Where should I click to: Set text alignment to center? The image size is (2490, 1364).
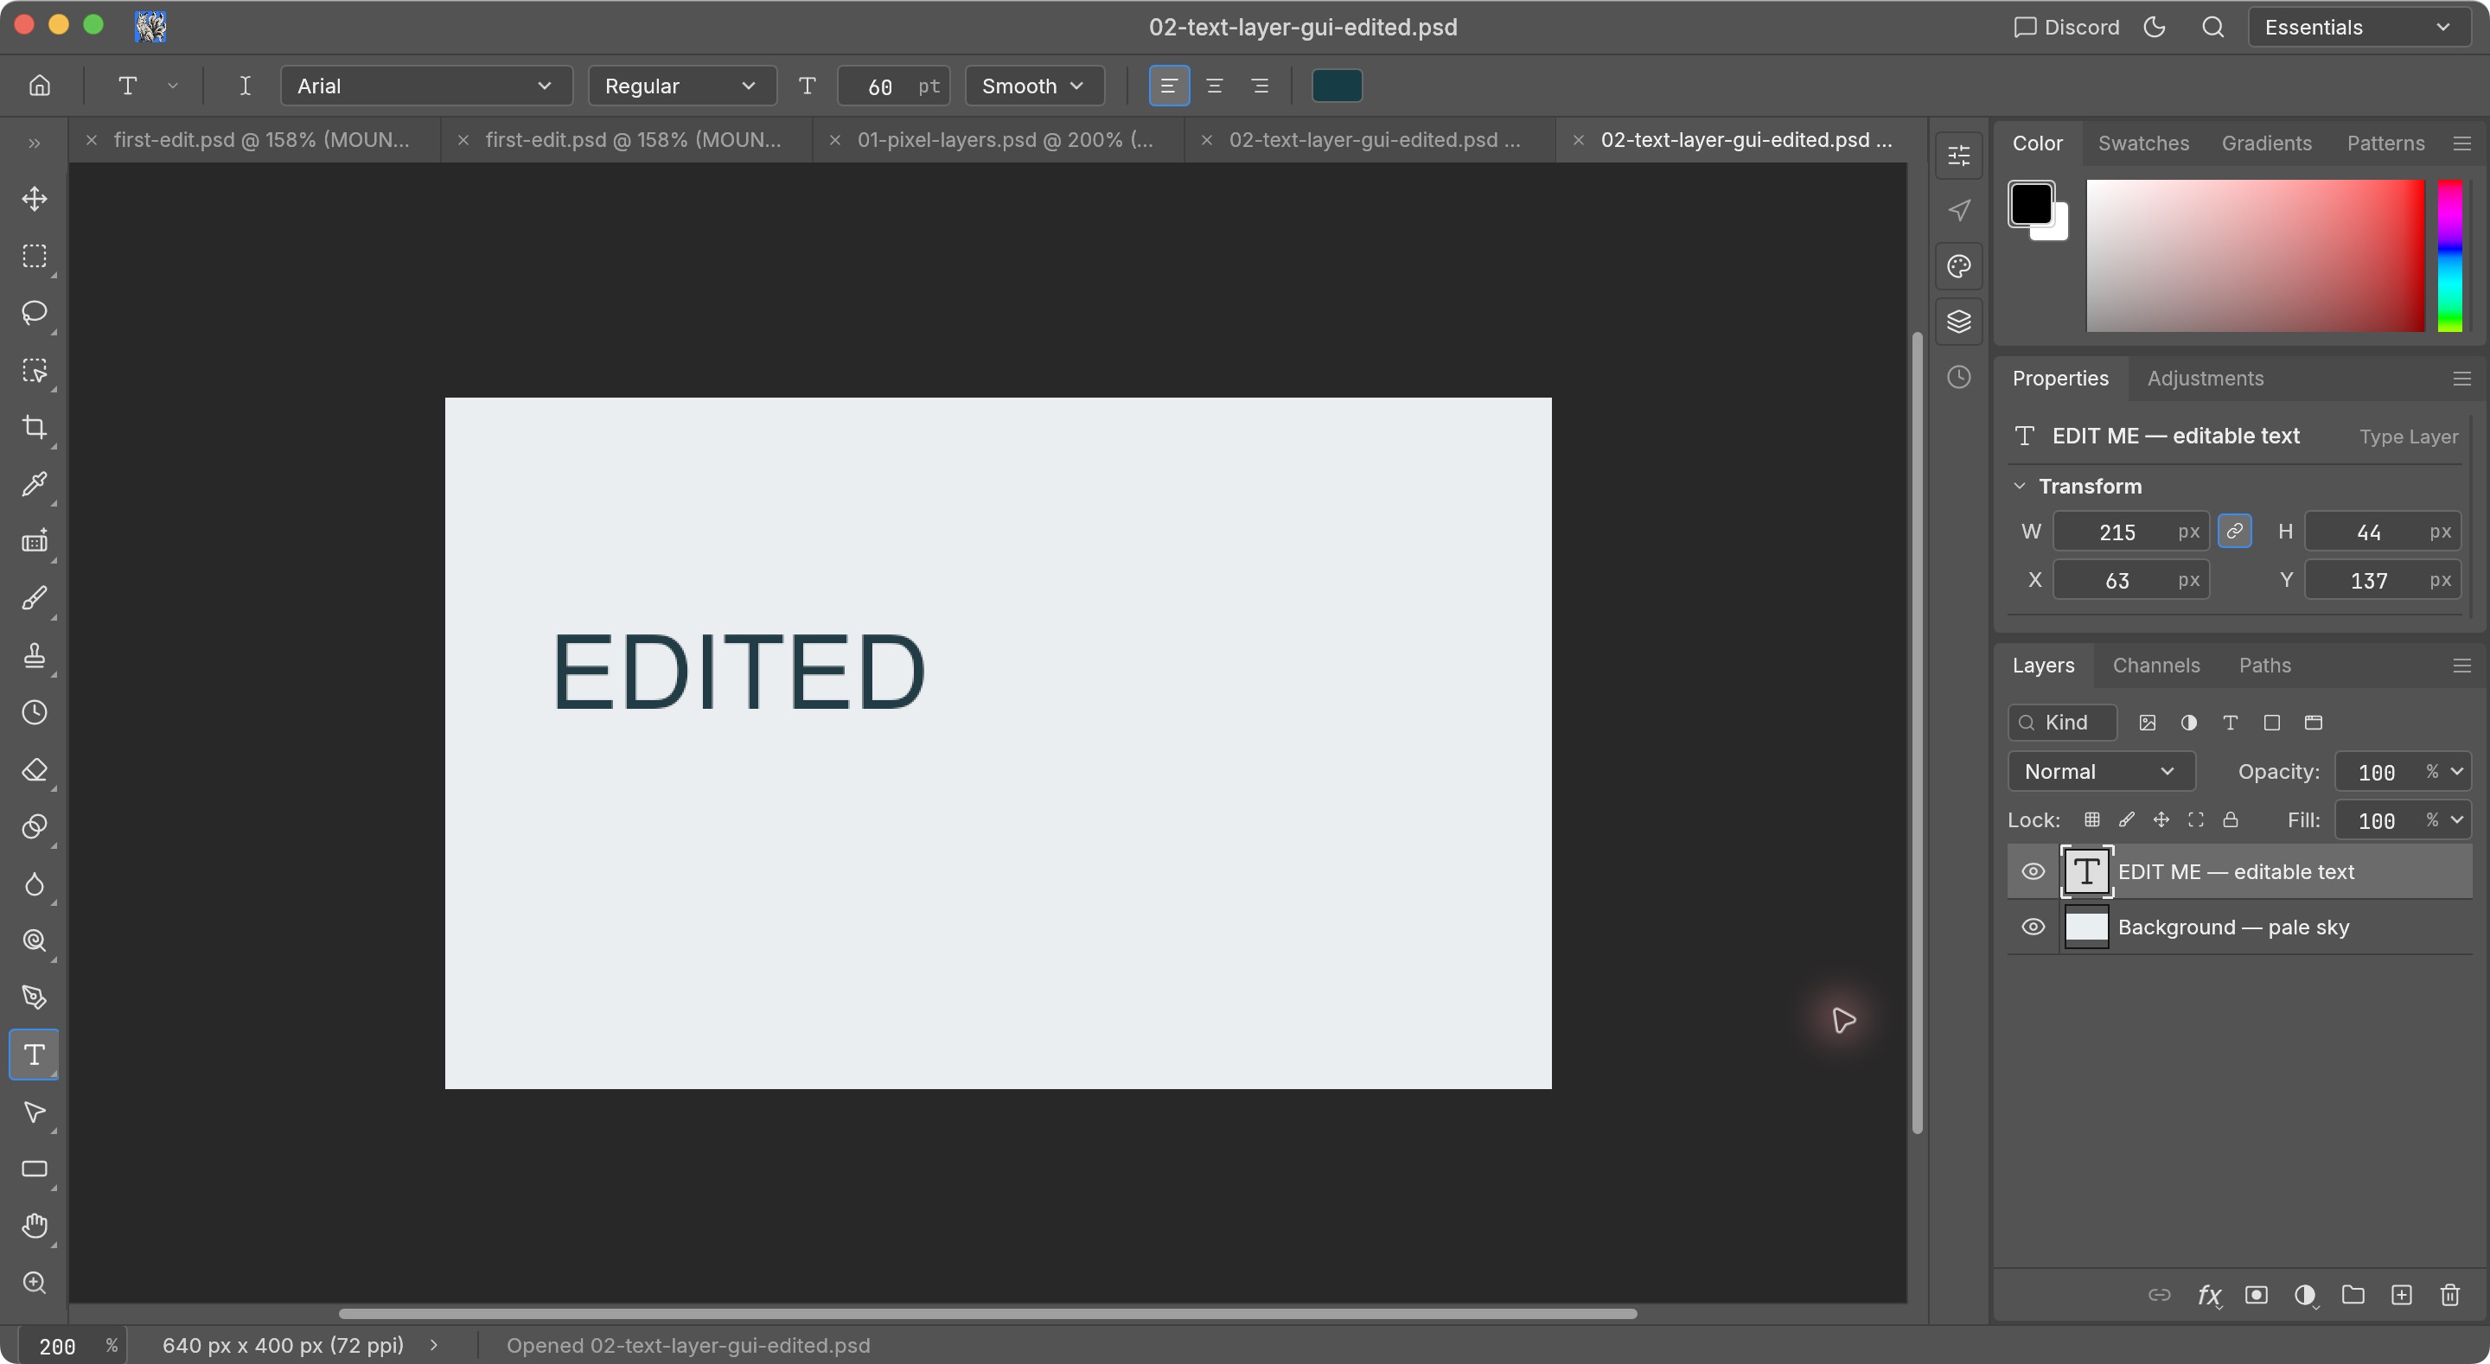(1214, 86)
